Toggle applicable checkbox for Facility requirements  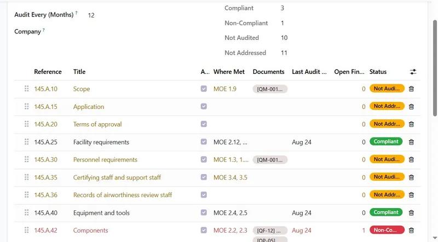click(x=204, y=142)
